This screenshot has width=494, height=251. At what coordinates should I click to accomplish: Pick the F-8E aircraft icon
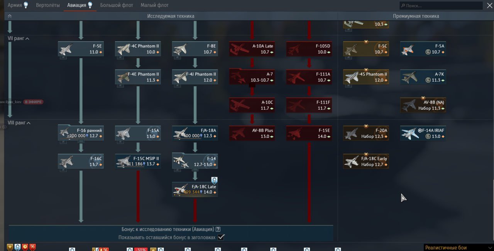click(180, 49)
